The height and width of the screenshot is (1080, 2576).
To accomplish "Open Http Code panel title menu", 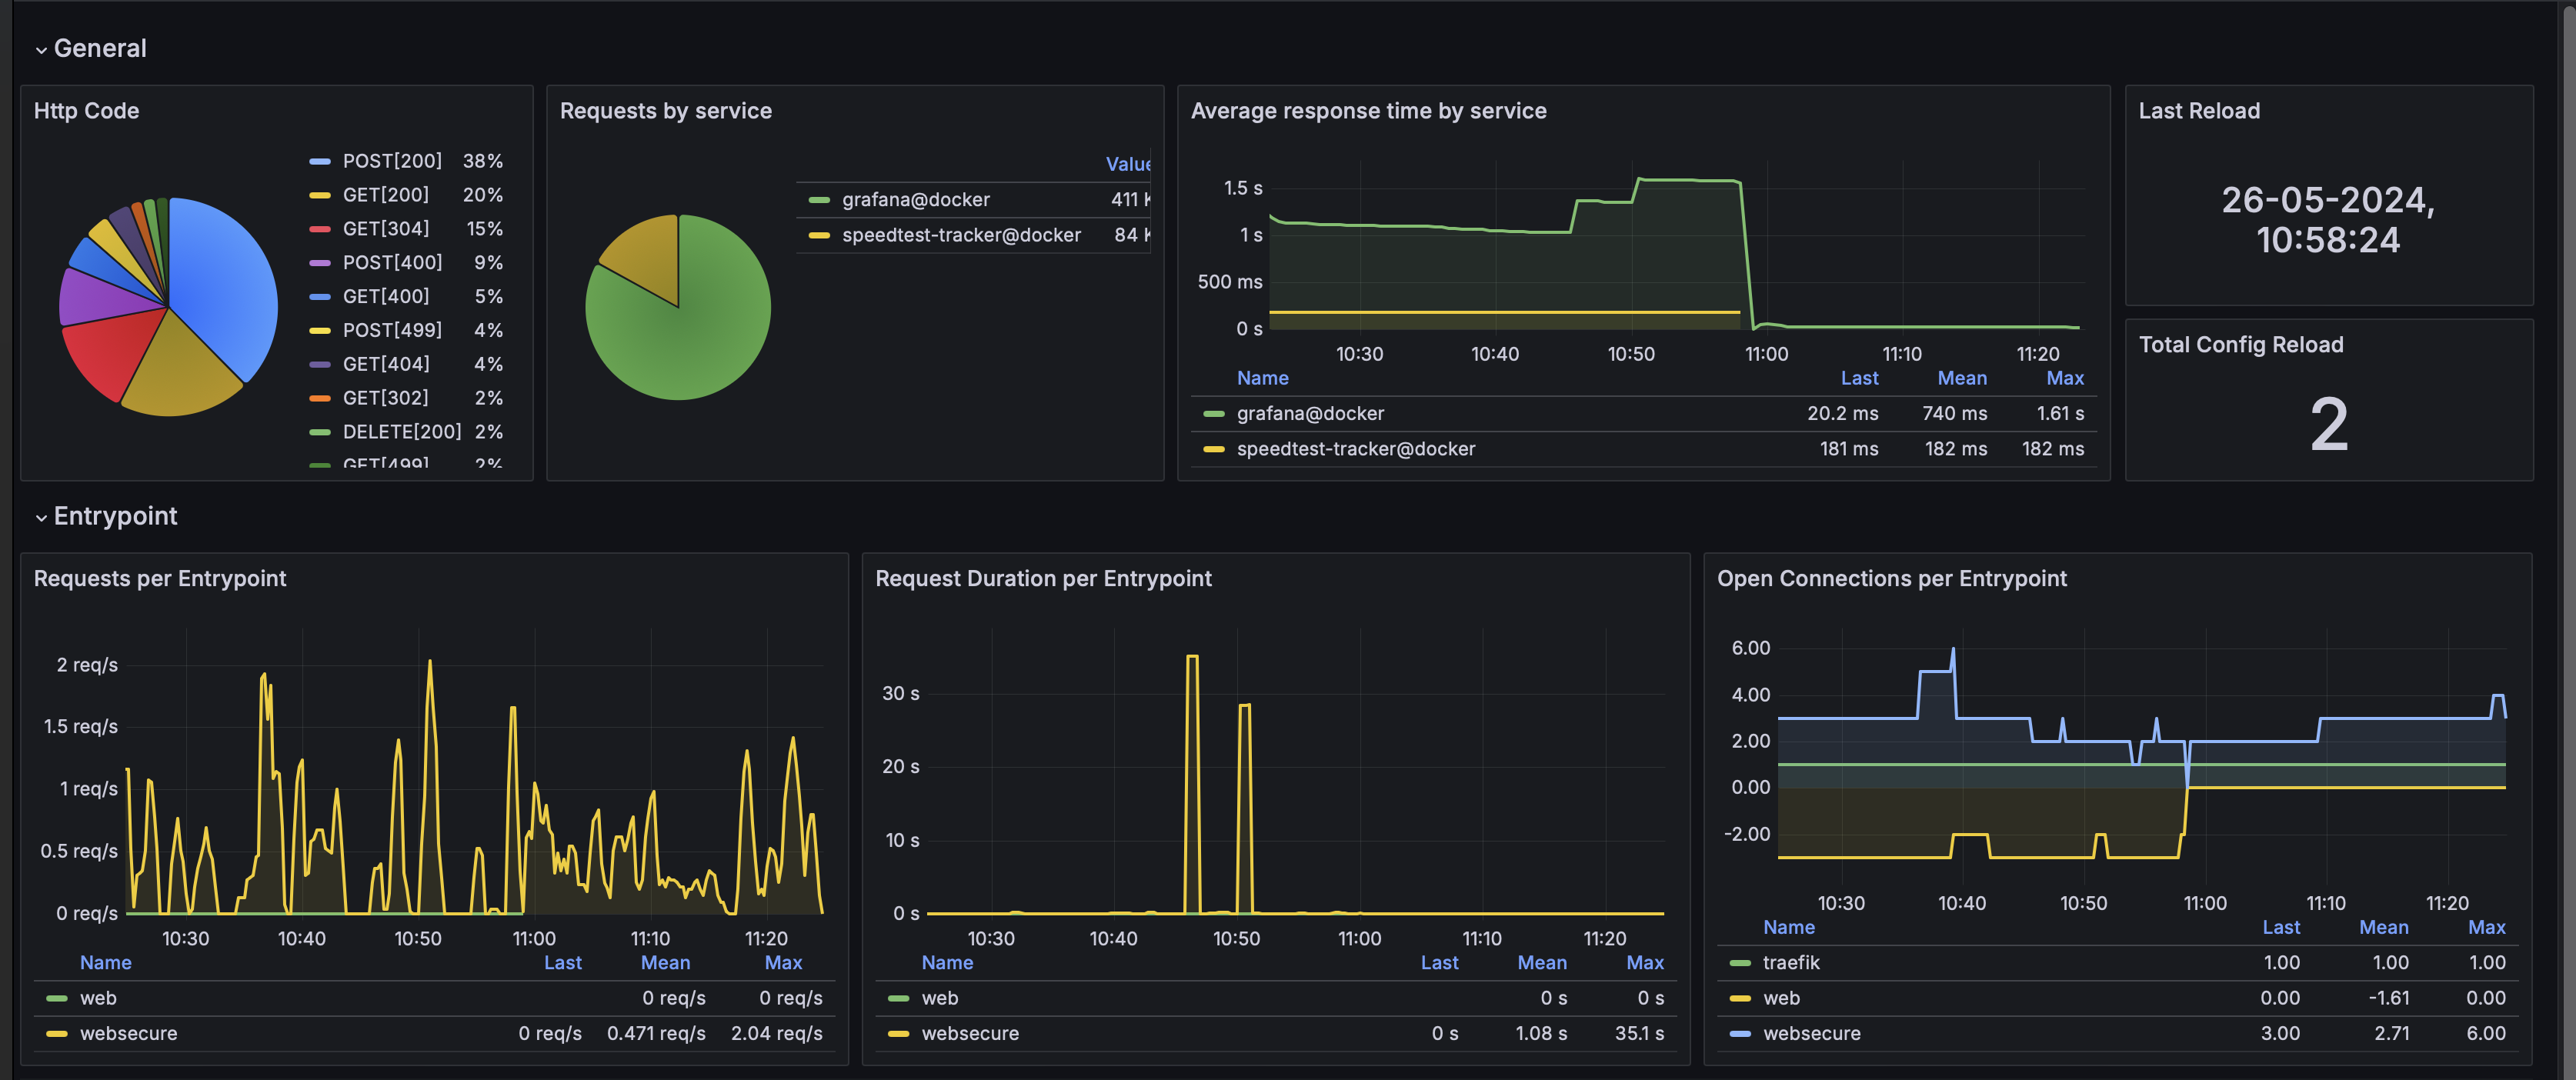I will [86, 111].
